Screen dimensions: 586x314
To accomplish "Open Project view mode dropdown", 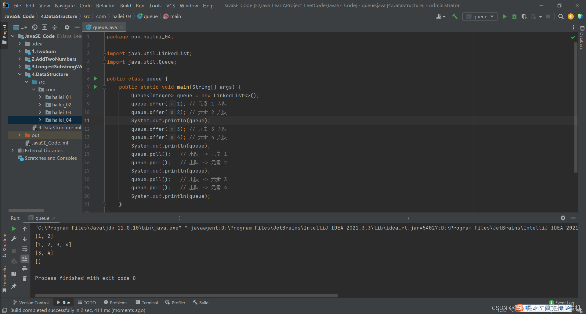I will pyautogui.click(x=20, y=27).
